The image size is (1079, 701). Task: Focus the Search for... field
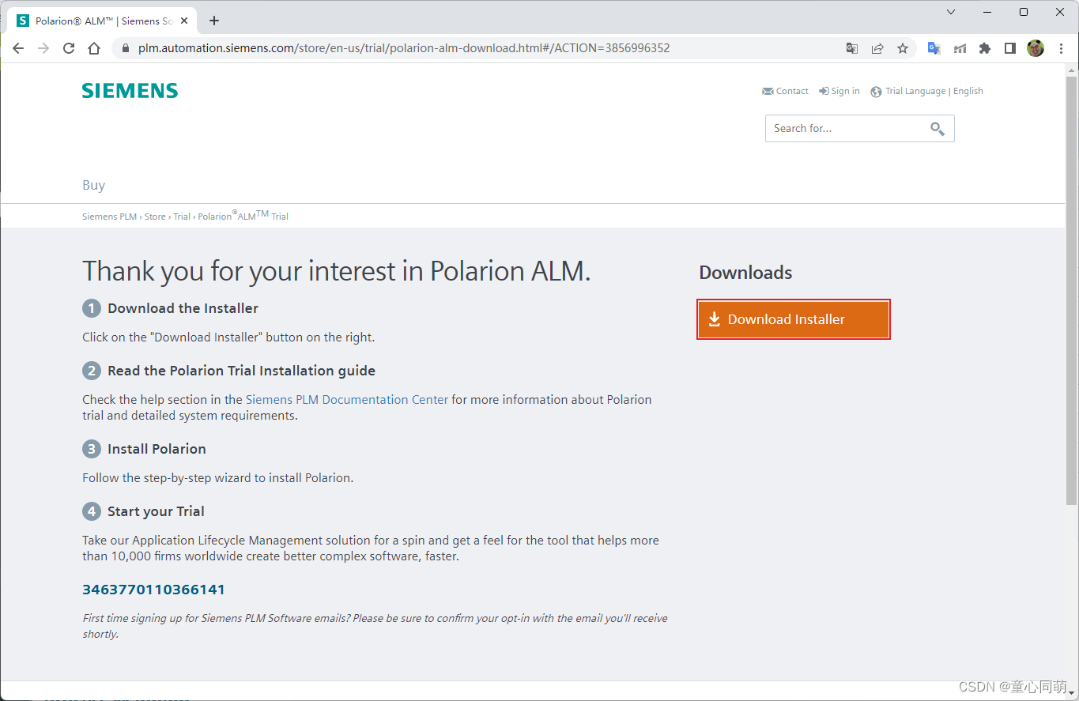click(x=859, y=129)
